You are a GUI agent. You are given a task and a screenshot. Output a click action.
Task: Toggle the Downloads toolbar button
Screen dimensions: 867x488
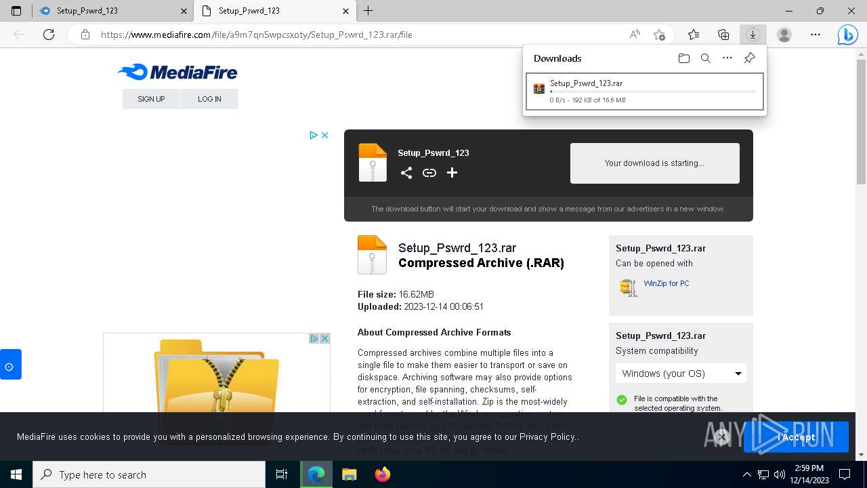[753, 35]
